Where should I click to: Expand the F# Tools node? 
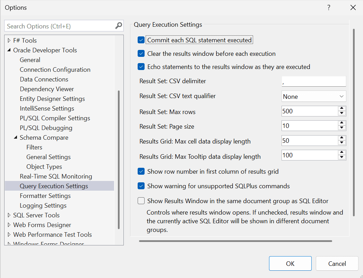8,40
